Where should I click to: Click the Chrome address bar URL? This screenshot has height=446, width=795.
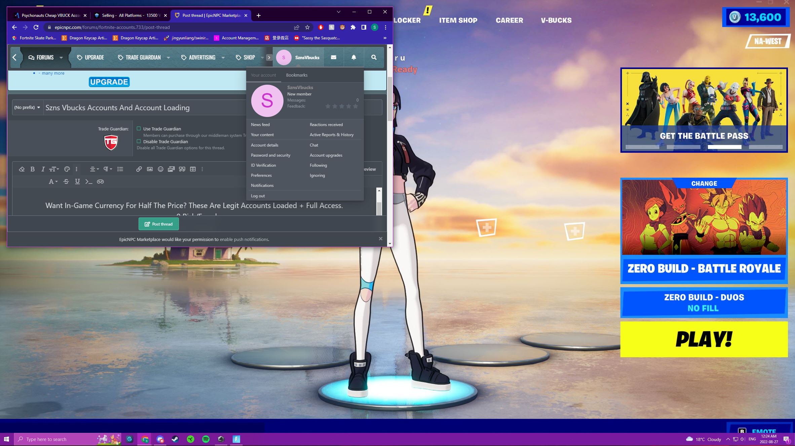112,27
